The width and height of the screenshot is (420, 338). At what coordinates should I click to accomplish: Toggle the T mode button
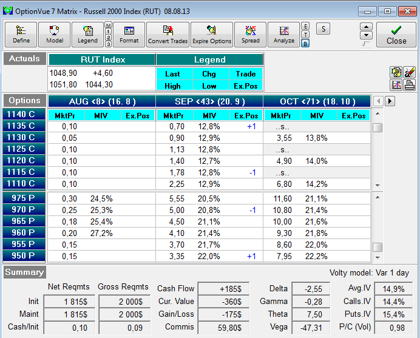coord(305,35)
